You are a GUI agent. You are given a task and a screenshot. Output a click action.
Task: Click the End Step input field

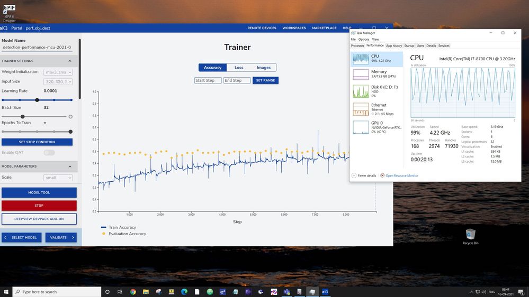(237, 80)
